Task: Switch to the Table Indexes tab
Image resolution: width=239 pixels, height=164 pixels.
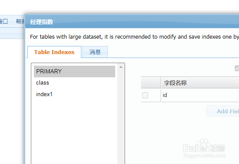Action: click(x=54, y=52)
